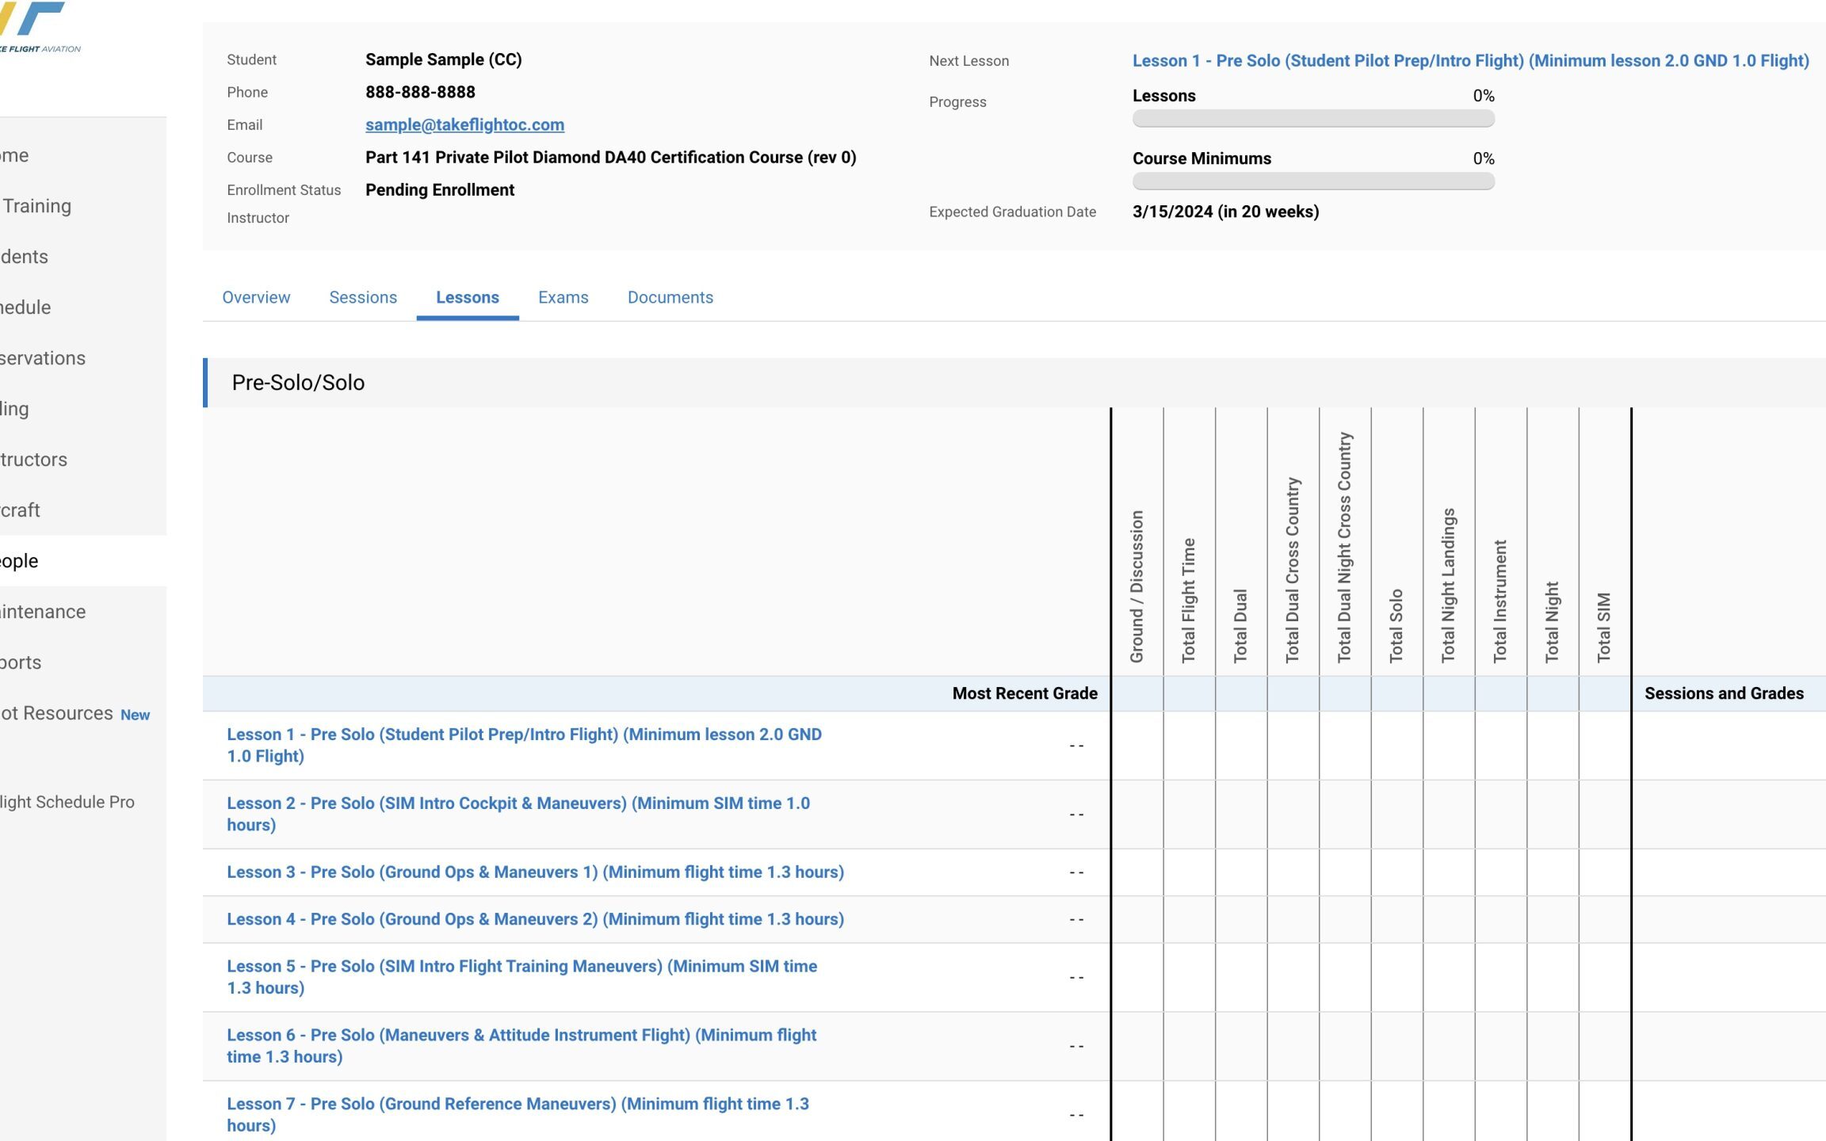This screenshot has width=1826, height=1141.
Task: Click the Total Dual Cross Country column header
Action: coord(1292,570)
